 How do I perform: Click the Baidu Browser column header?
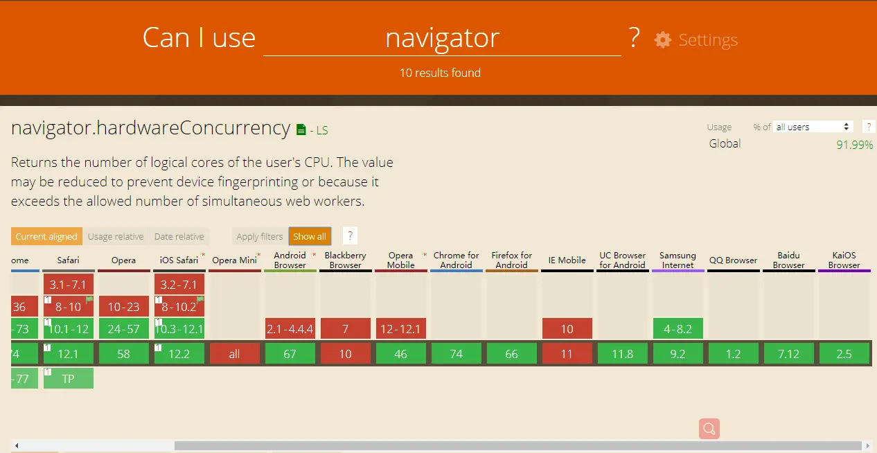point(789,260)
